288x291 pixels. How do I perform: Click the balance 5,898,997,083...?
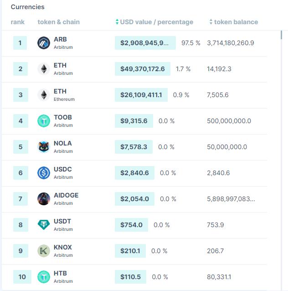point(231,199)
